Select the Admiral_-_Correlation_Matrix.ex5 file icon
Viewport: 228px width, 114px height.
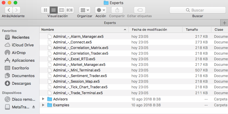50,48
